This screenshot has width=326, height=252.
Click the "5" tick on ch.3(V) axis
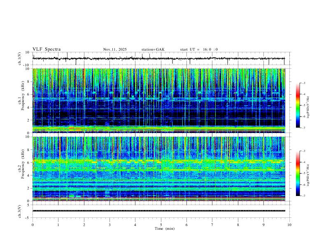(29, 205)
